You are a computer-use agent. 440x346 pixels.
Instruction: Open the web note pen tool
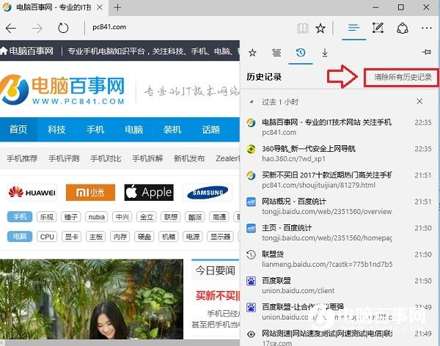pyautogui.click(x=378, y=28)
